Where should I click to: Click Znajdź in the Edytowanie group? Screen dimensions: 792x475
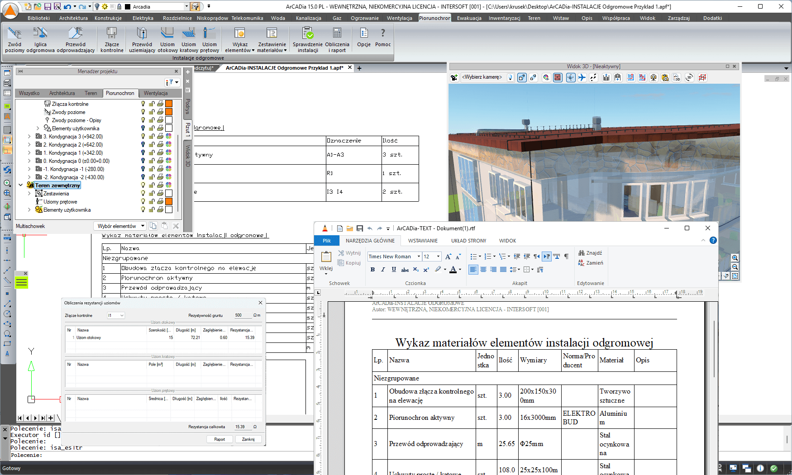590,253
